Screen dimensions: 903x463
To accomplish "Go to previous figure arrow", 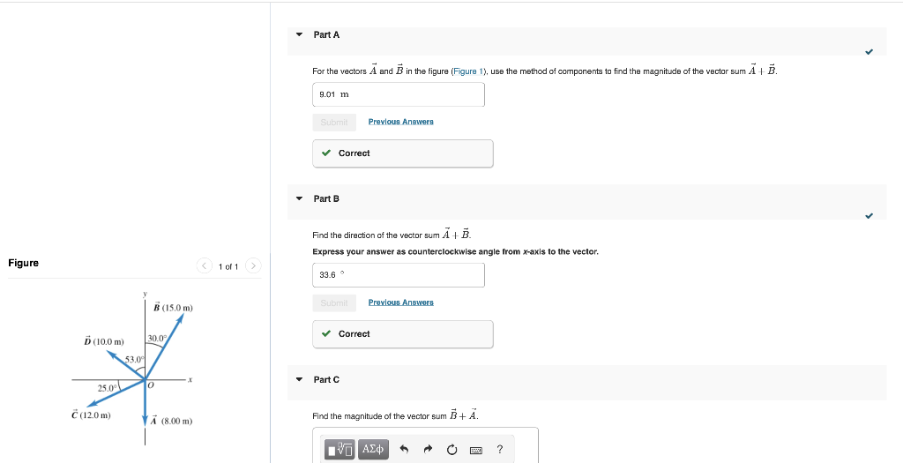I will point(205,265).
